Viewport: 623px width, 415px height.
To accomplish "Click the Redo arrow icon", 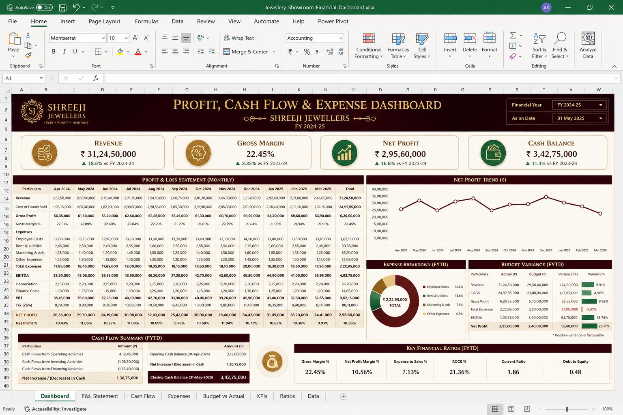I will coord(95,7).
